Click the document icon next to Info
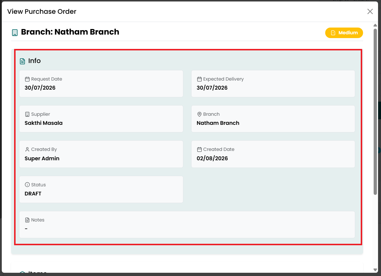Screen dimensions: 381x276 tap(22, 61)
